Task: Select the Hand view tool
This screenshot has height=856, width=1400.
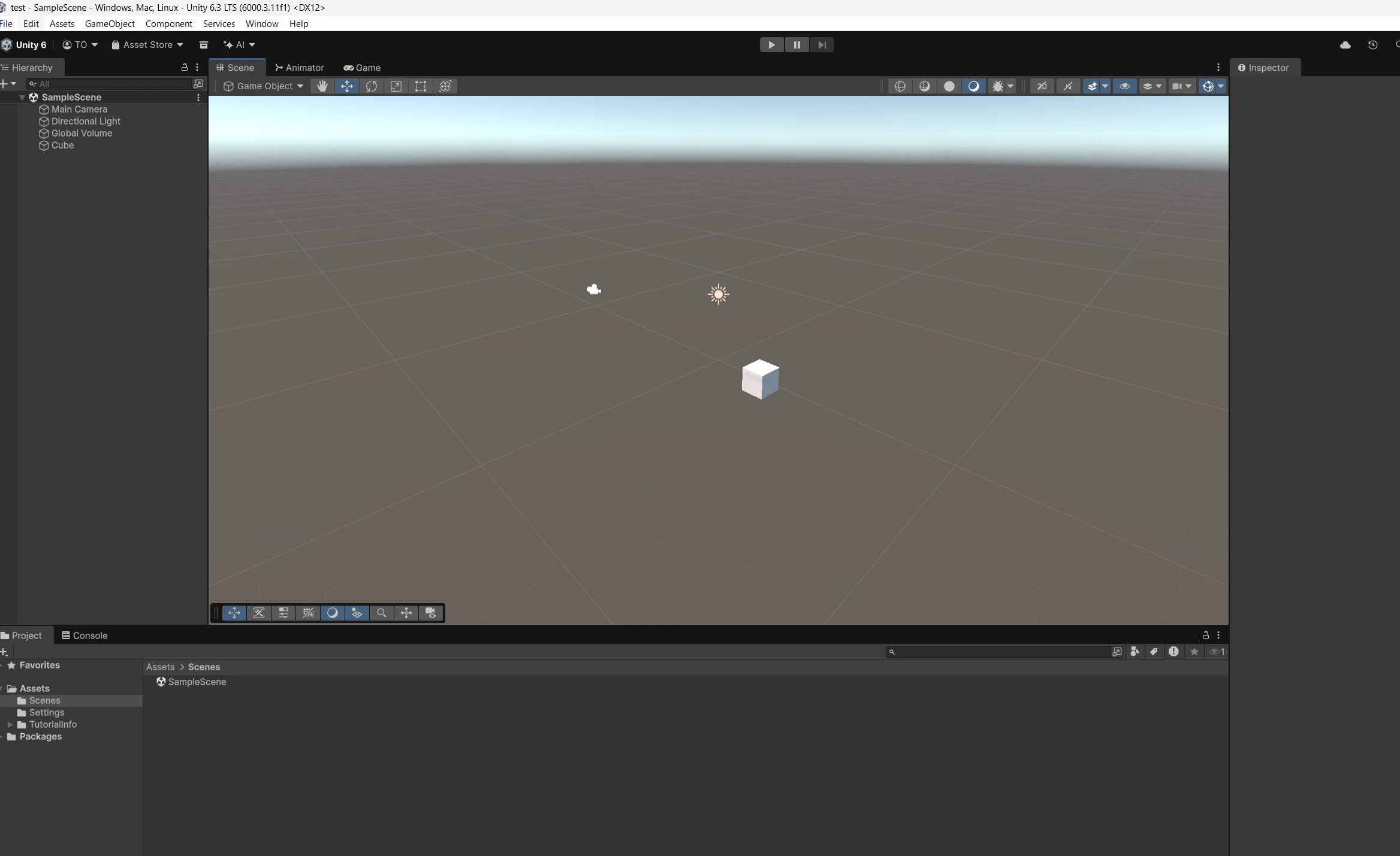Action: (322, 86)
